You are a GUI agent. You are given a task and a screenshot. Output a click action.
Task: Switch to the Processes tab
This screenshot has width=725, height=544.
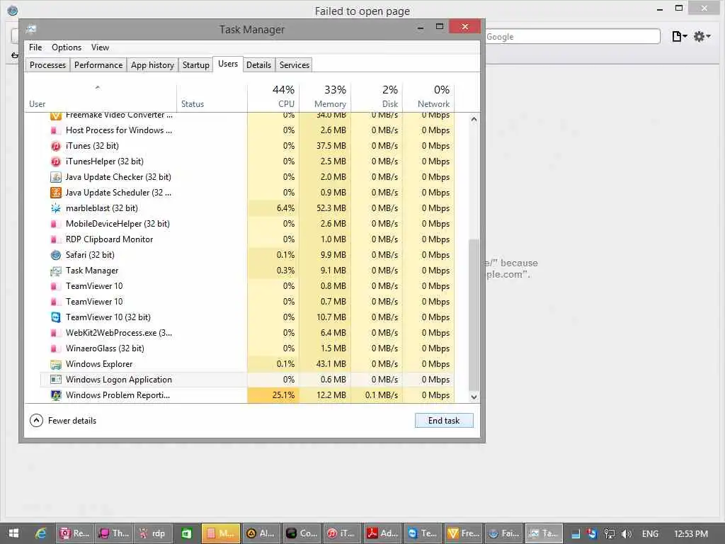[x=47, y=65]
